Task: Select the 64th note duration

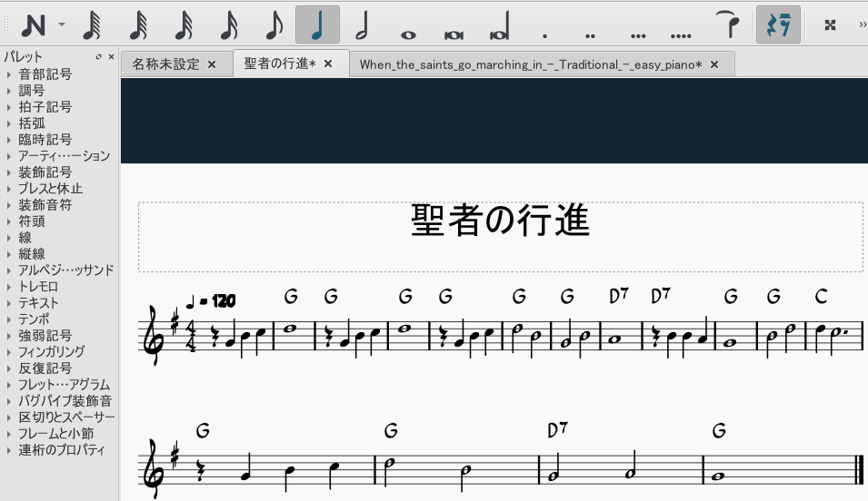Action: pos(138,25)
